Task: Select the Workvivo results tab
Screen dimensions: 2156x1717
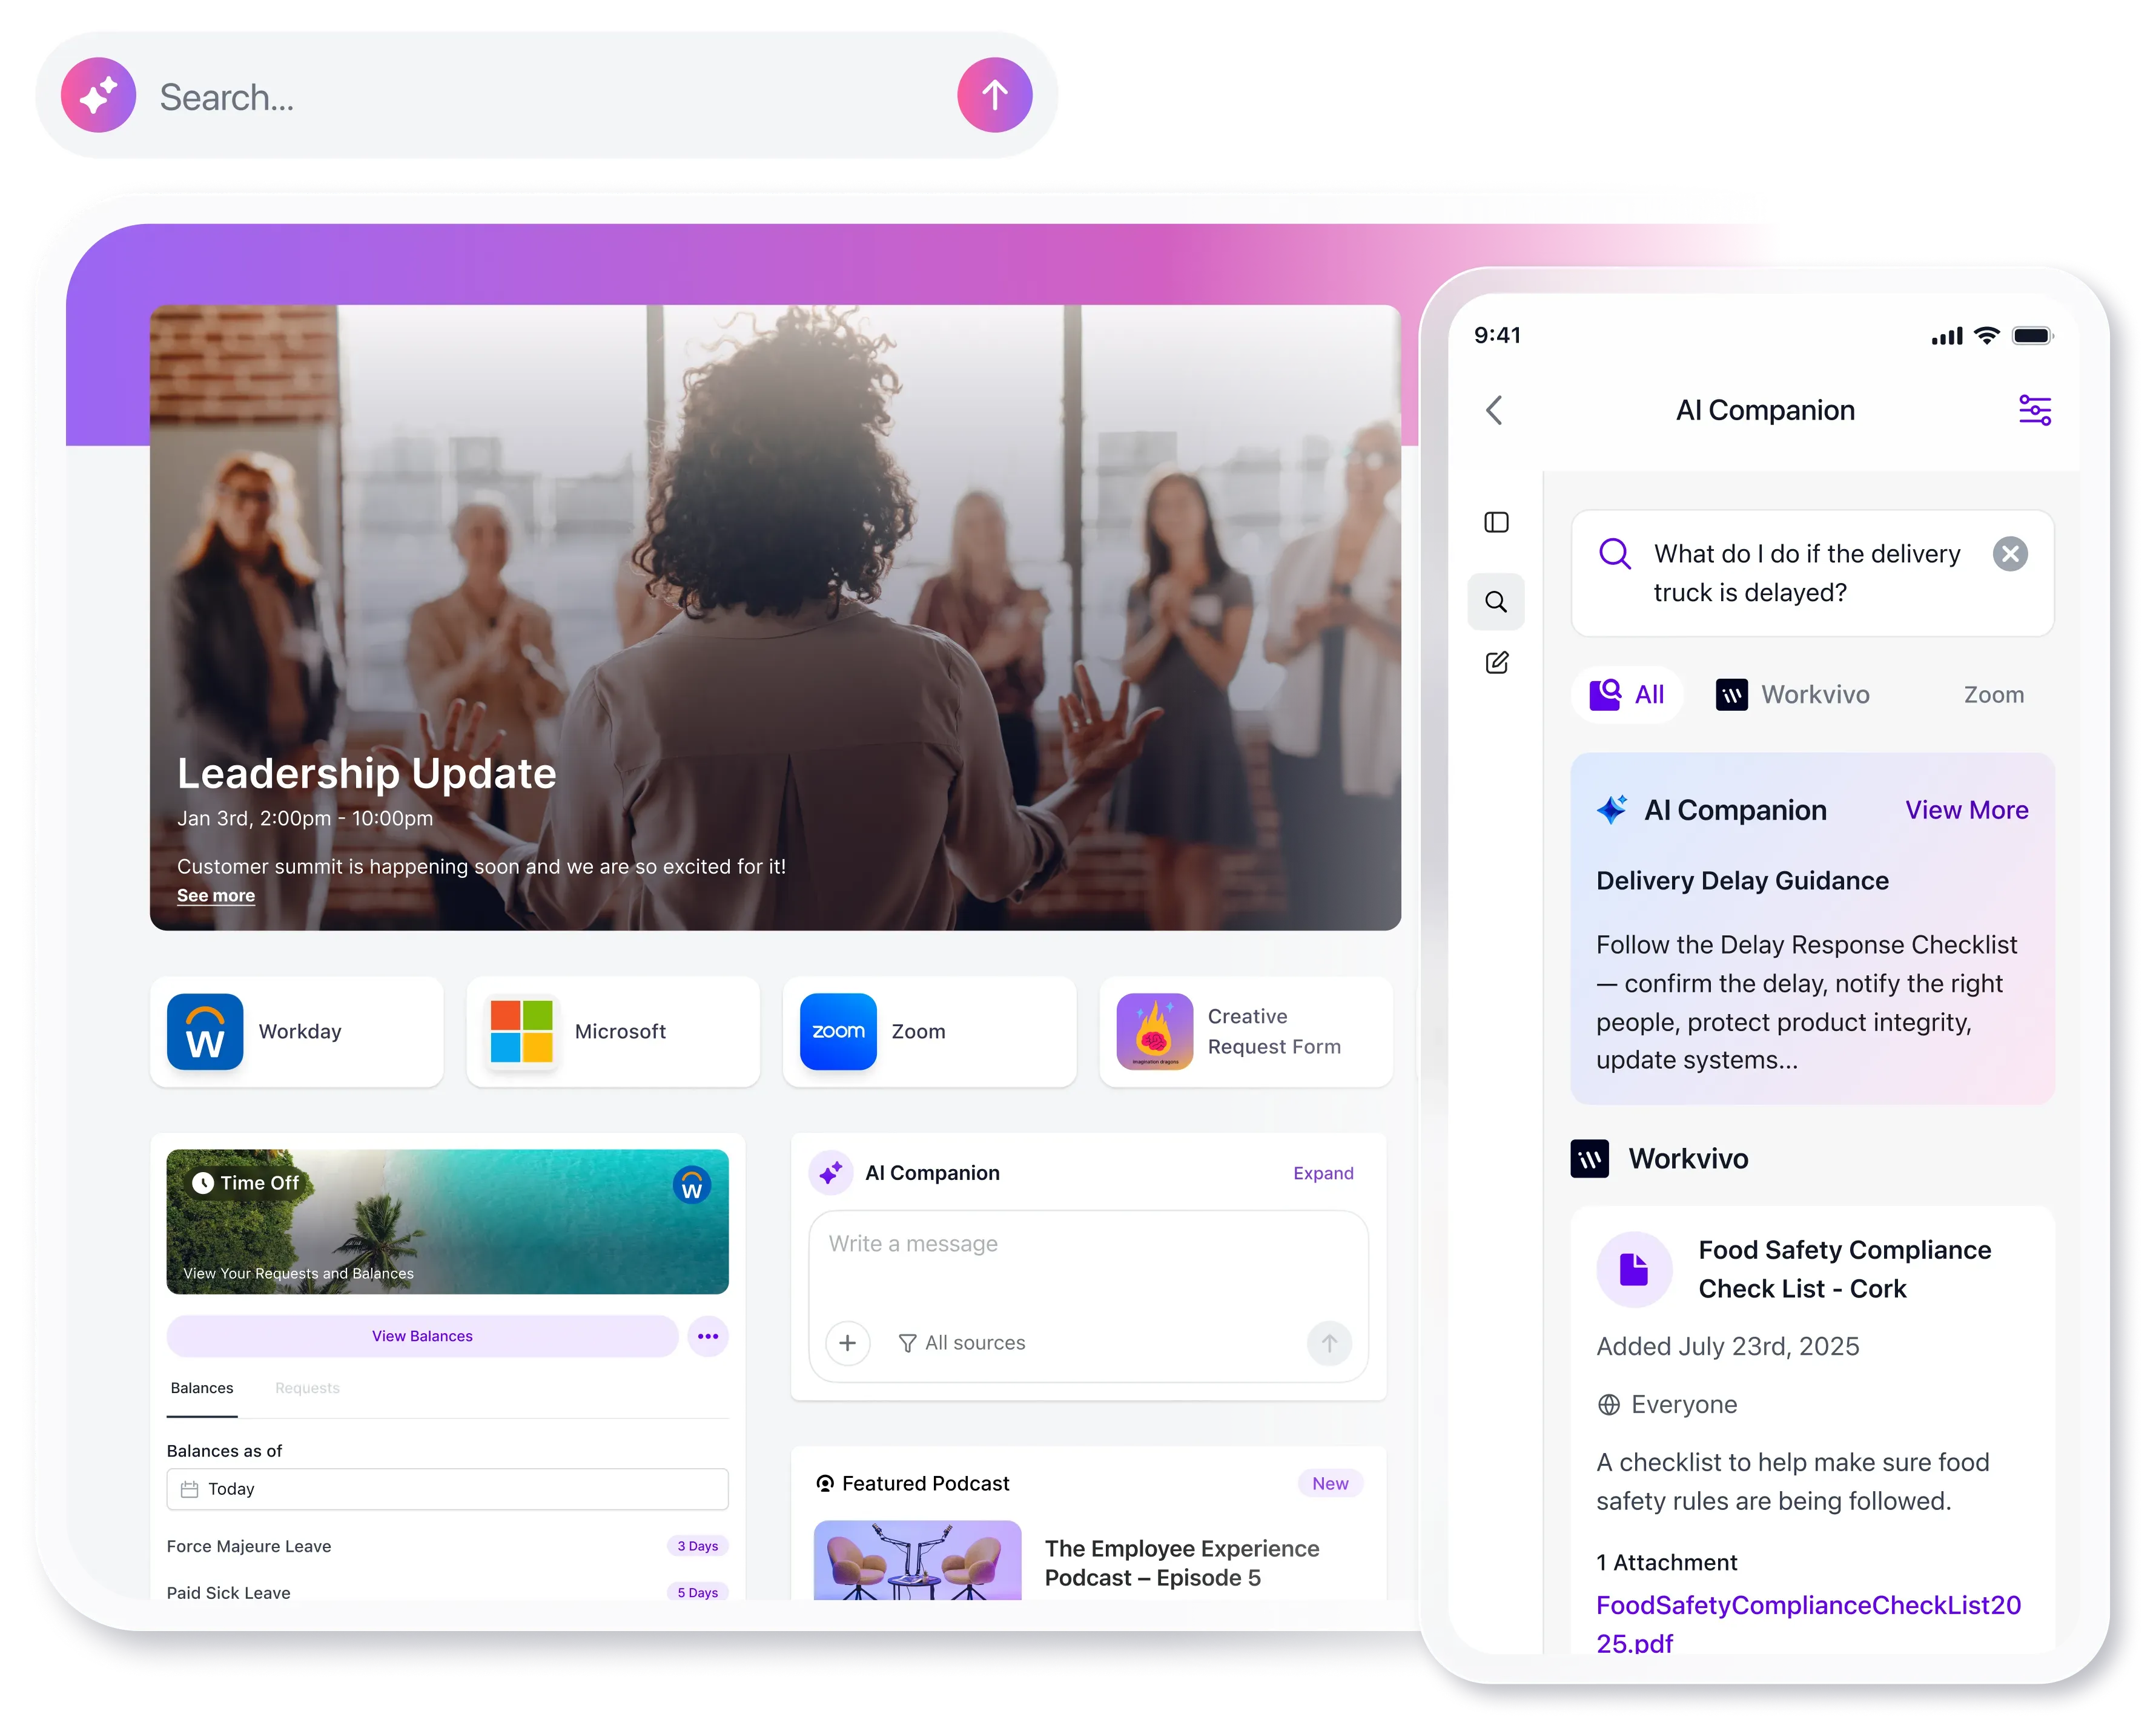Action: click(1793, 694)
